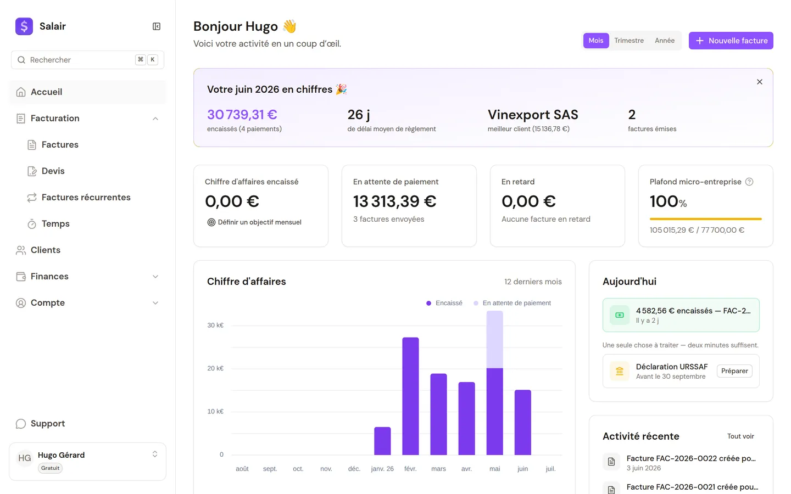Click the Factures file icon
This screenshot has height=494, width=791.
coord(32,145)
